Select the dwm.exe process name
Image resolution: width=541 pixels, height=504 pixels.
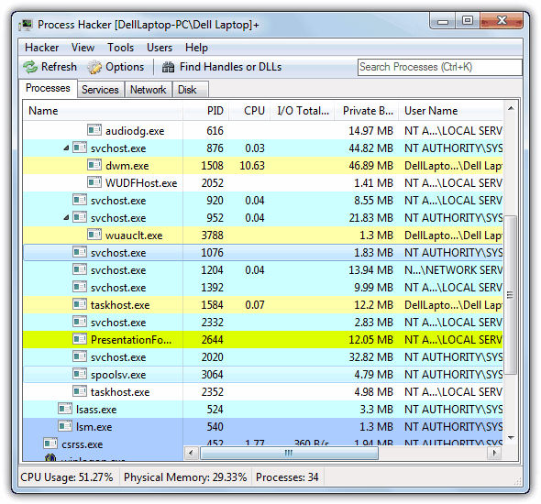127,166
